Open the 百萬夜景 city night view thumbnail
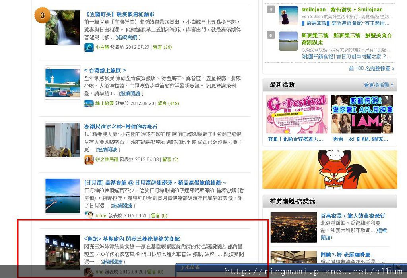Screen dimensions: 407x278 pyautogui.click(x=294, y=227)
